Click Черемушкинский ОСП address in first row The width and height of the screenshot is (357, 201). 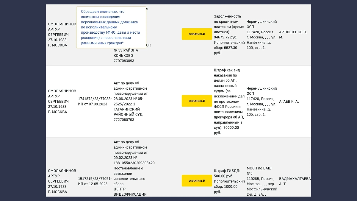(262, 35)
